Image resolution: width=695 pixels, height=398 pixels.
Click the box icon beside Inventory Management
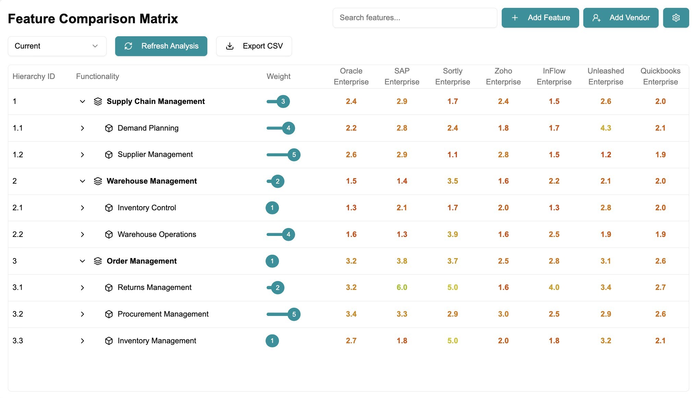[x=109, y=341]
